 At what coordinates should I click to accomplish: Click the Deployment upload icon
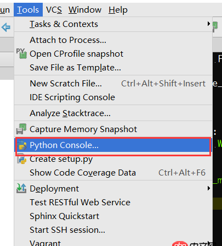pos(21,188)
